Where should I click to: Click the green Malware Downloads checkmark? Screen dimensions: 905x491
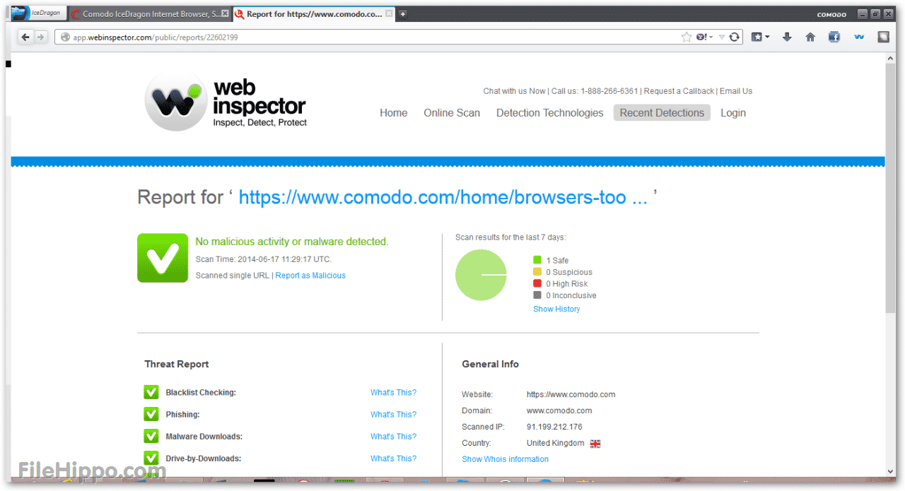151,436
